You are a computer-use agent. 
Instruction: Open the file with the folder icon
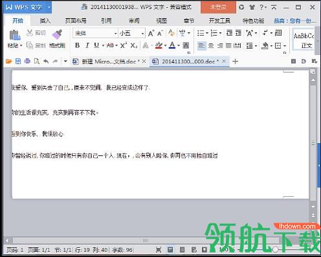[8, 61]
